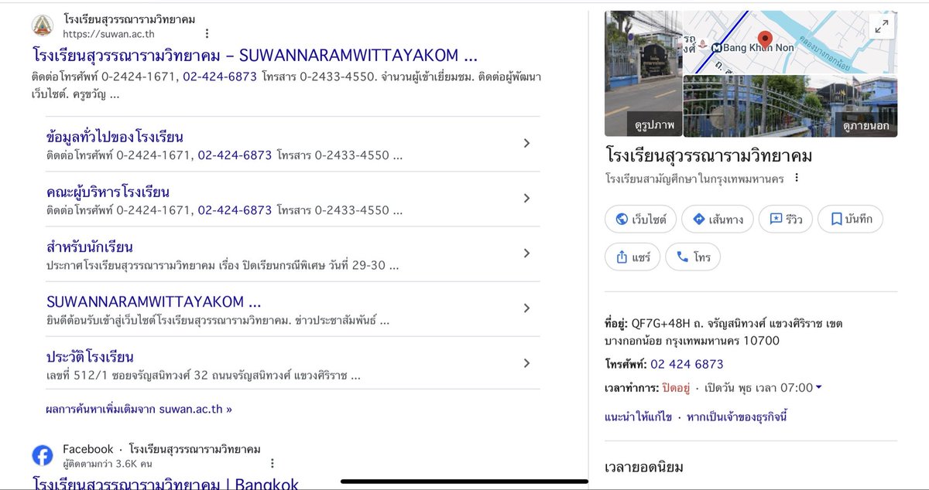Click เวลายอดนิยม heading
Screen dimensions: 929x490
[644, 468]
